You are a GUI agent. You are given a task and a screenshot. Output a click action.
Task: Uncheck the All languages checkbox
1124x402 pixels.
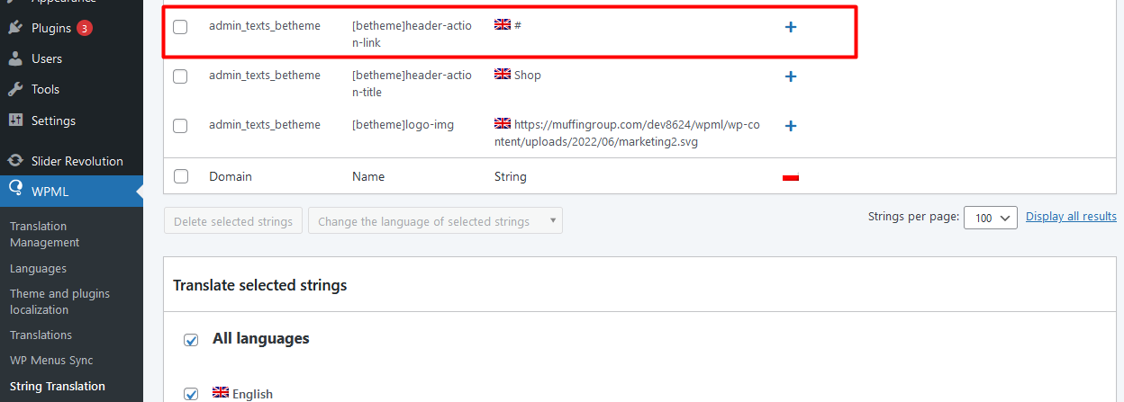click(x=191, y=340)
